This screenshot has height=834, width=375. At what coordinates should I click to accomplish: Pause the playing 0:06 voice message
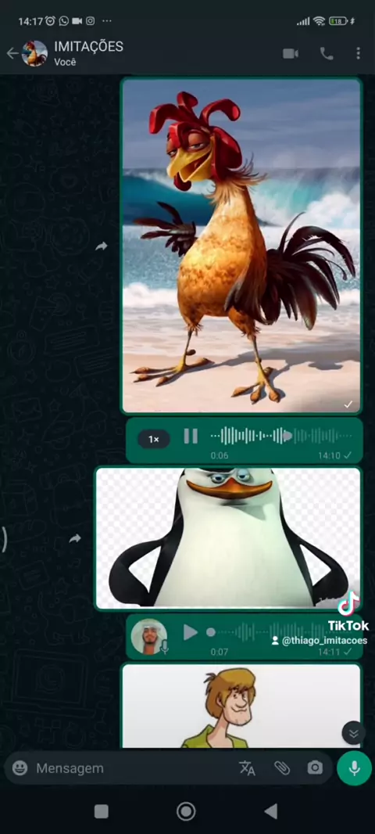(191, 437)
